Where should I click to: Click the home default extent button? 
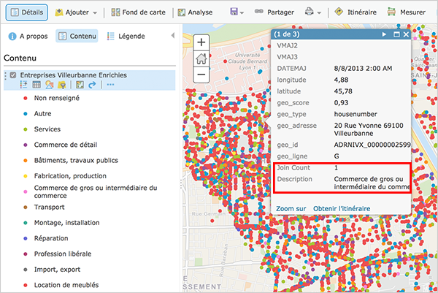[x=201, y=58]
